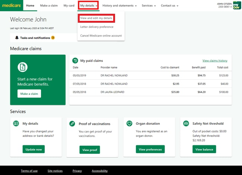This screenshot has height=175, width=242.
Task: Click the Organ donation heart icon
Action: [x=129, y=124]
